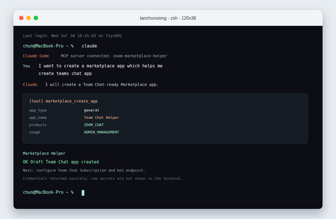Click the green maximize window button

click(36, 18)
